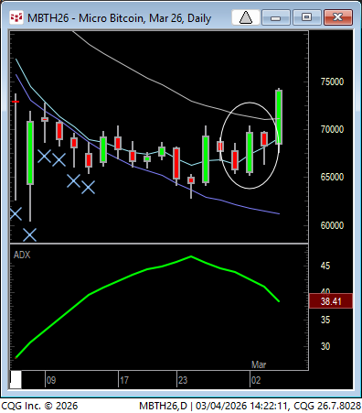Click the last tall green candlestick
Image resolution: width=362 pixels, height=413 pixels.
[x=279, y=116]
